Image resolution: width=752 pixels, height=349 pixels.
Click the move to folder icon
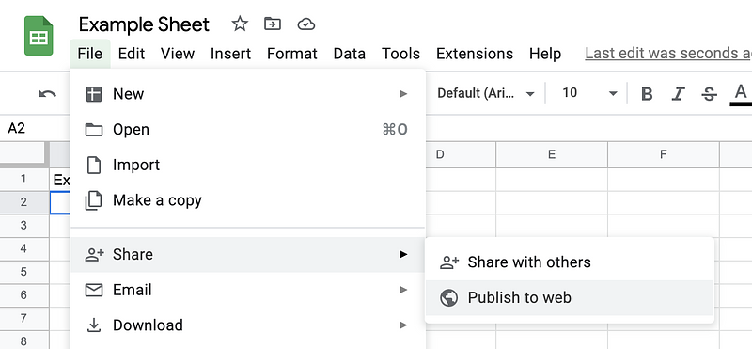click(273, 24)
